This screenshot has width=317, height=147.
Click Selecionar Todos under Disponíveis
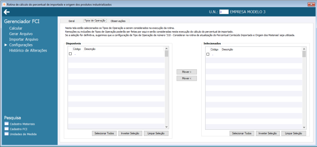[104, 133]
